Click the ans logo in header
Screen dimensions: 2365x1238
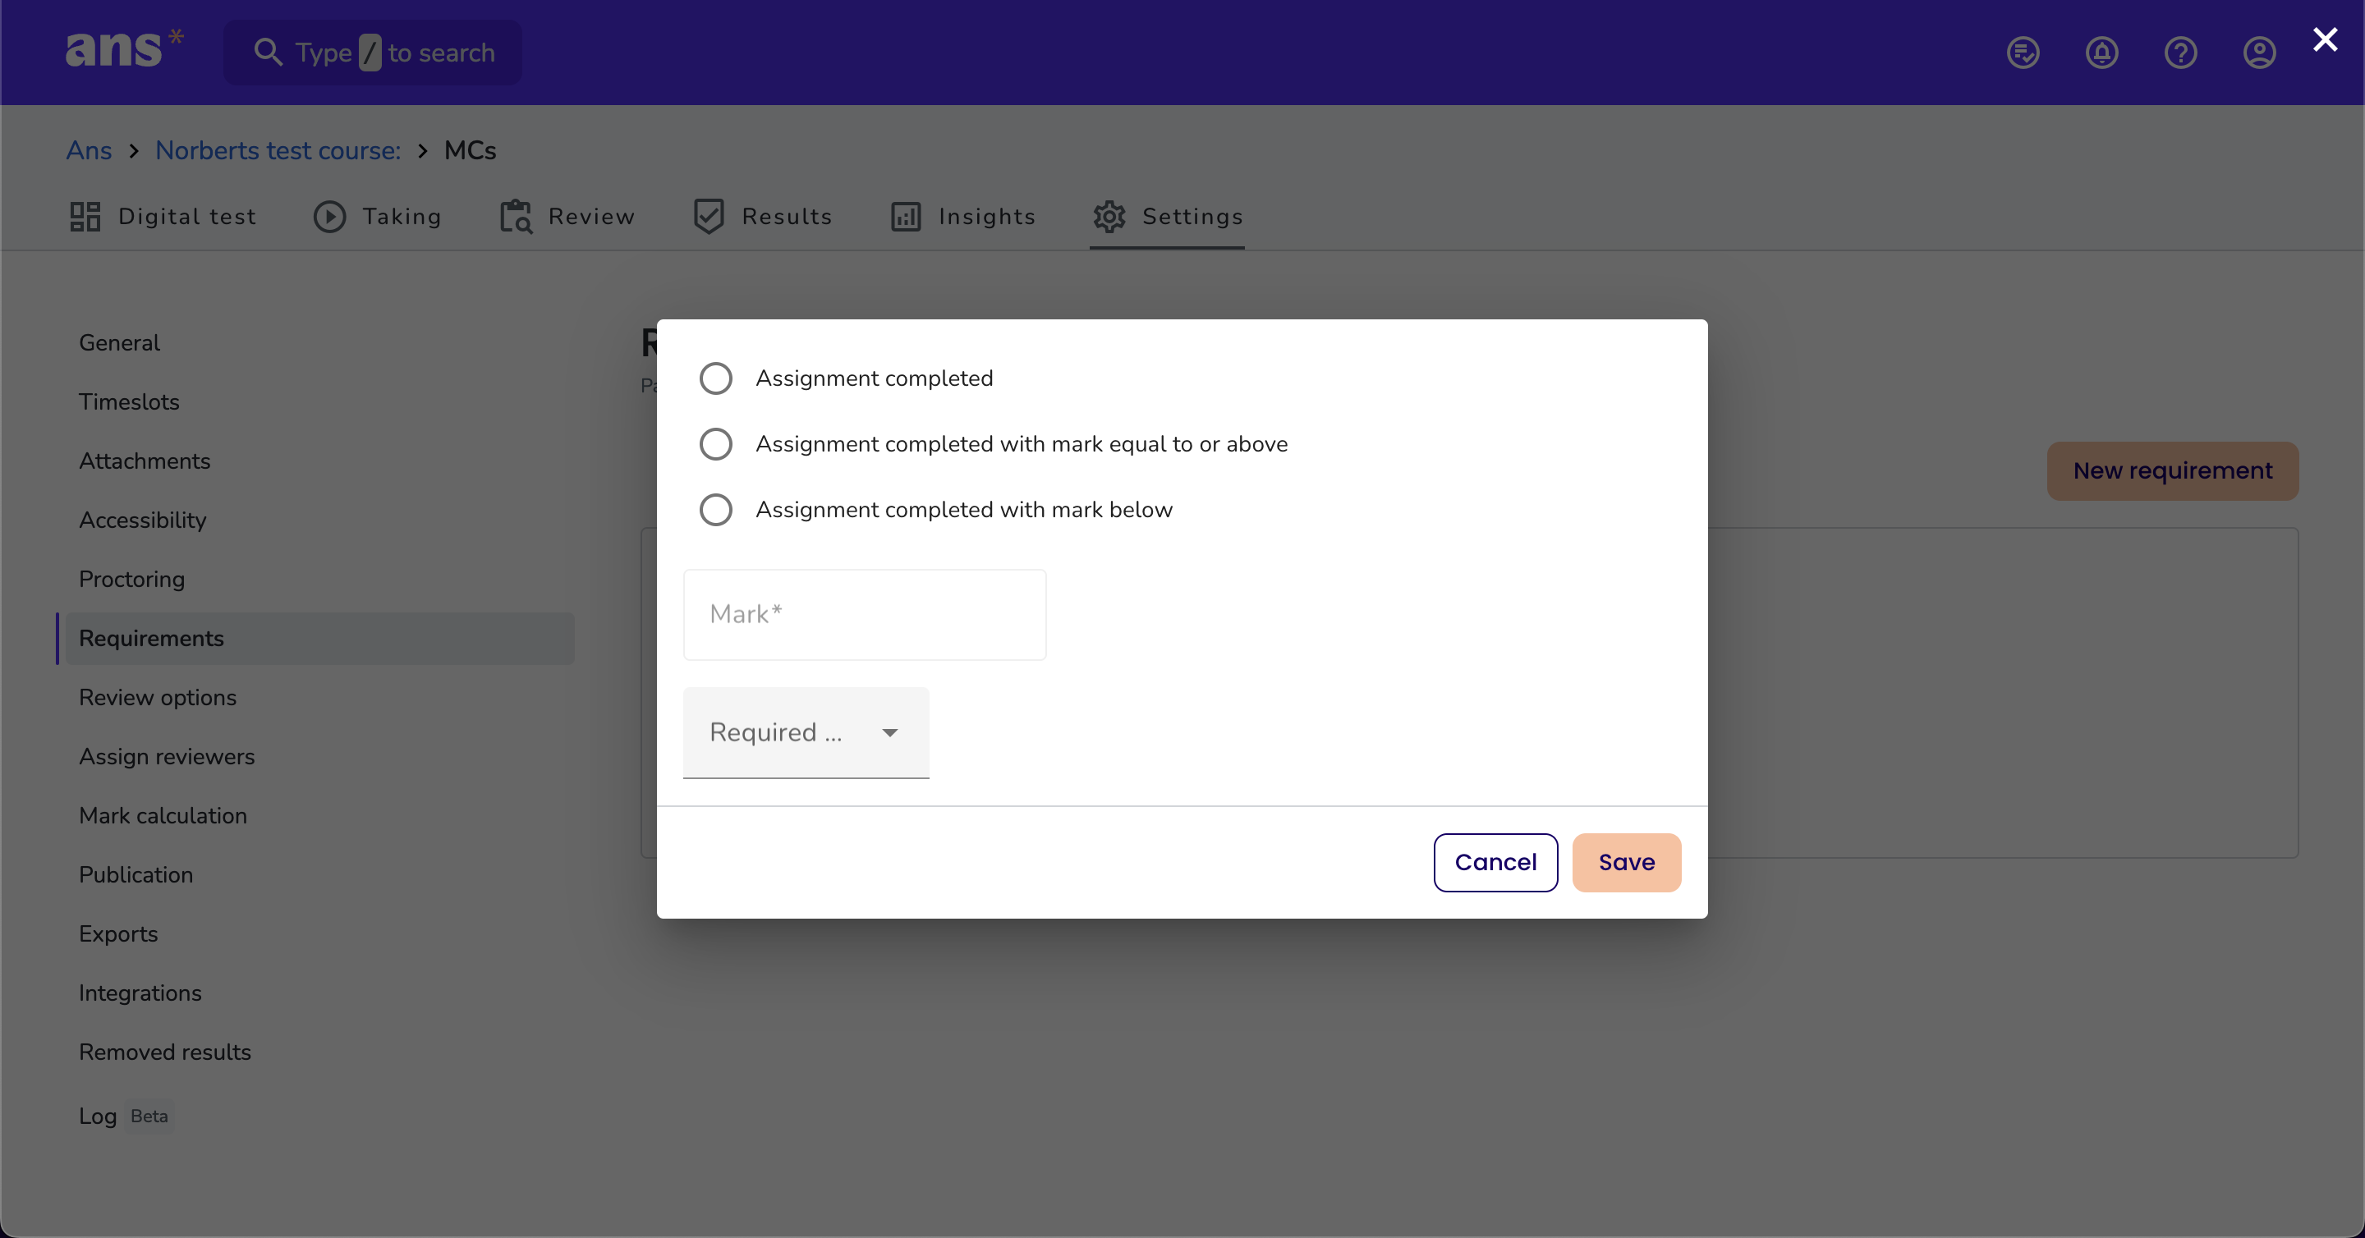pos(124,49)
